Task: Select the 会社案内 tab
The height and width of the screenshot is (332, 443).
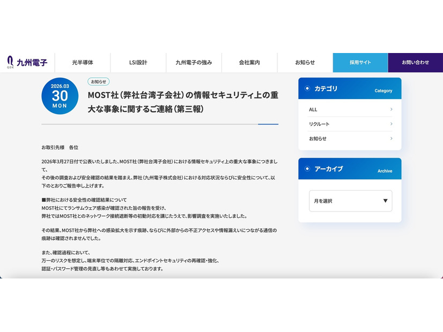Action: [x=249, y=62]
